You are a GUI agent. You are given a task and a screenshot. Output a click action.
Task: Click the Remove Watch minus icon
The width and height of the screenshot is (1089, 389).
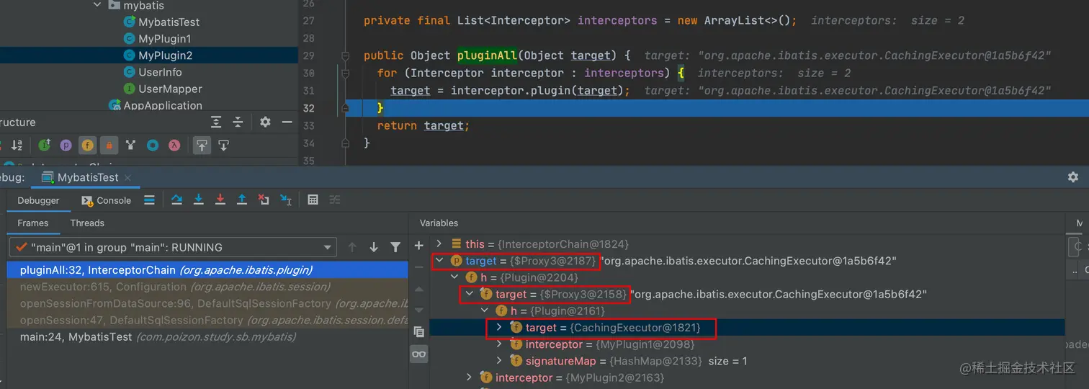419,267
